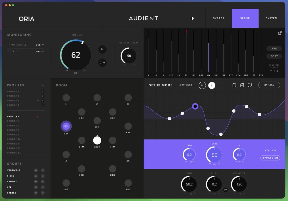Select the LRS speaker icon
The height and width of the screenshot is (201, 288).
[x=66, y=183]
